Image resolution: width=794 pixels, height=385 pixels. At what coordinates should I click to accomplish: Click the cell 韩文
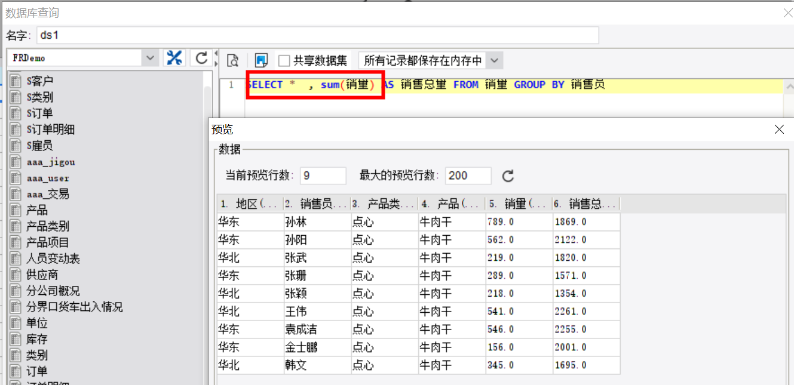click(317, 365)
